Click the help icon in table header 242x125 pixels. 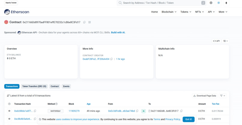coord(9,104)
